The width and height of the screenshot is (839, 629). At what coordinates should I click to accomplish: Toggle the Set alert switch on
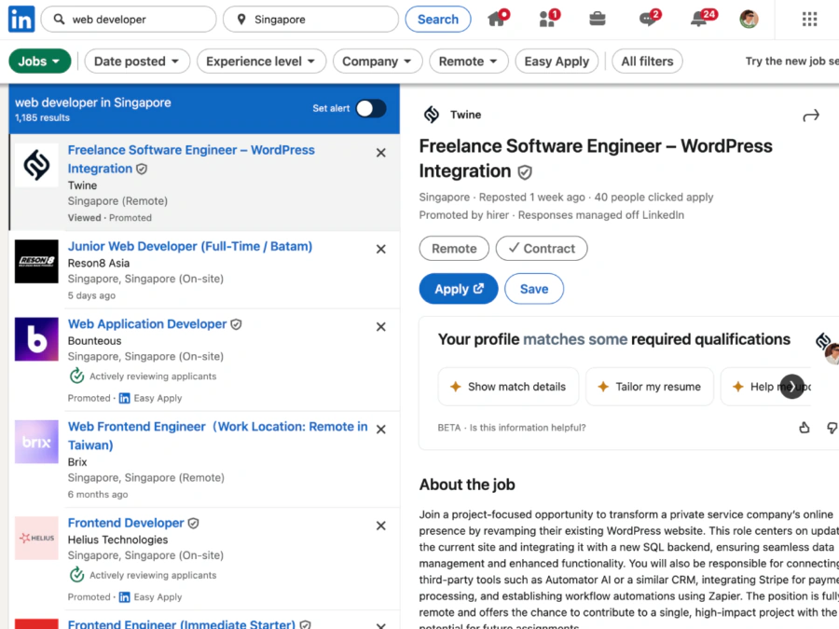tap(371, 108)
